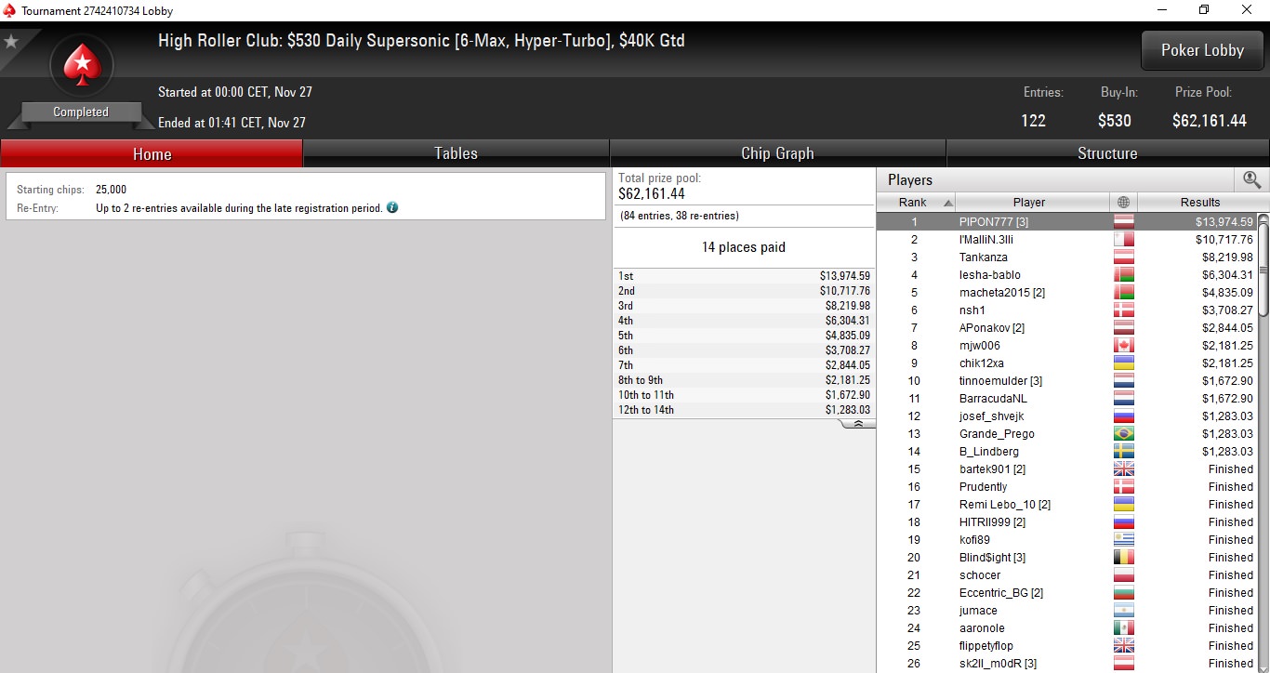
Task: Open the Structure tab
Action: (x=1107, y=153)
